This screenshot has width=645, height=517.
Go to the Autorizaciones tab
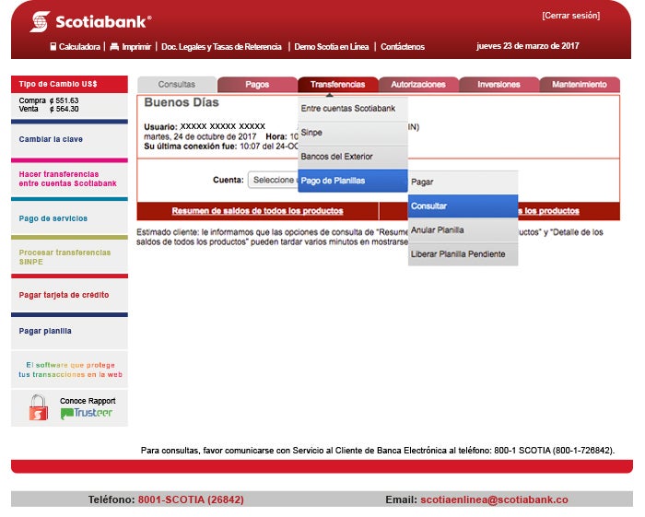[417, 85]
